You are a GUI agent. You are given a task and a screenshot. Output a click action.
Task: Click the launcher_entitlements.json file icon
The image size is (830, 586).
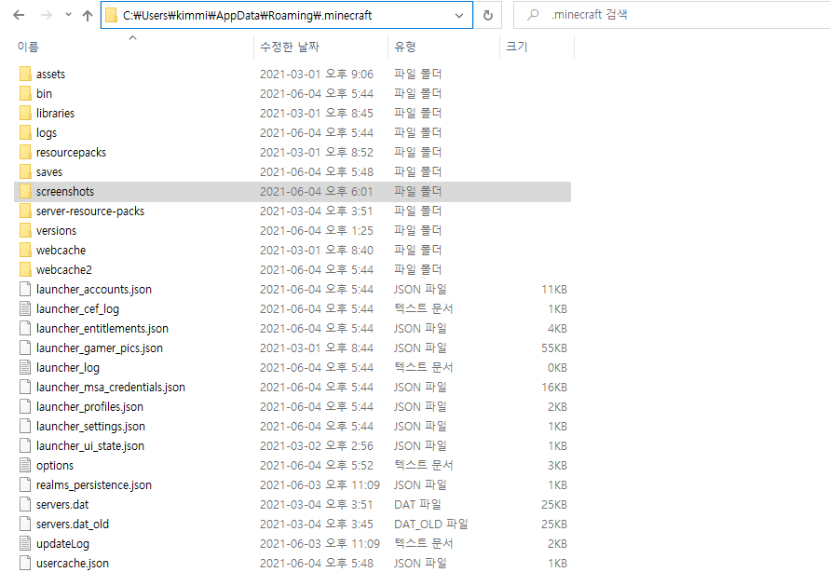(25, 329)
